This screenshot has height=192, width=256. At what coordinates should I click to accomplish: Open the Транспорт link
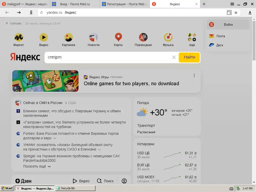(x=146, y=125)
